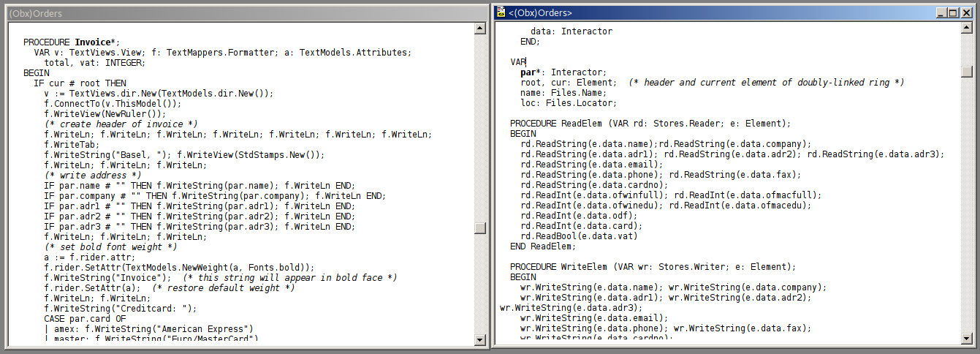Click the left window scrollbar thumb

point(480,227)
